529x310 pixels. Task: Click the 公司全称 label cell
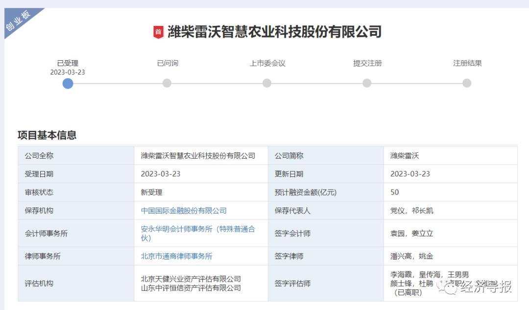(76, 156)
